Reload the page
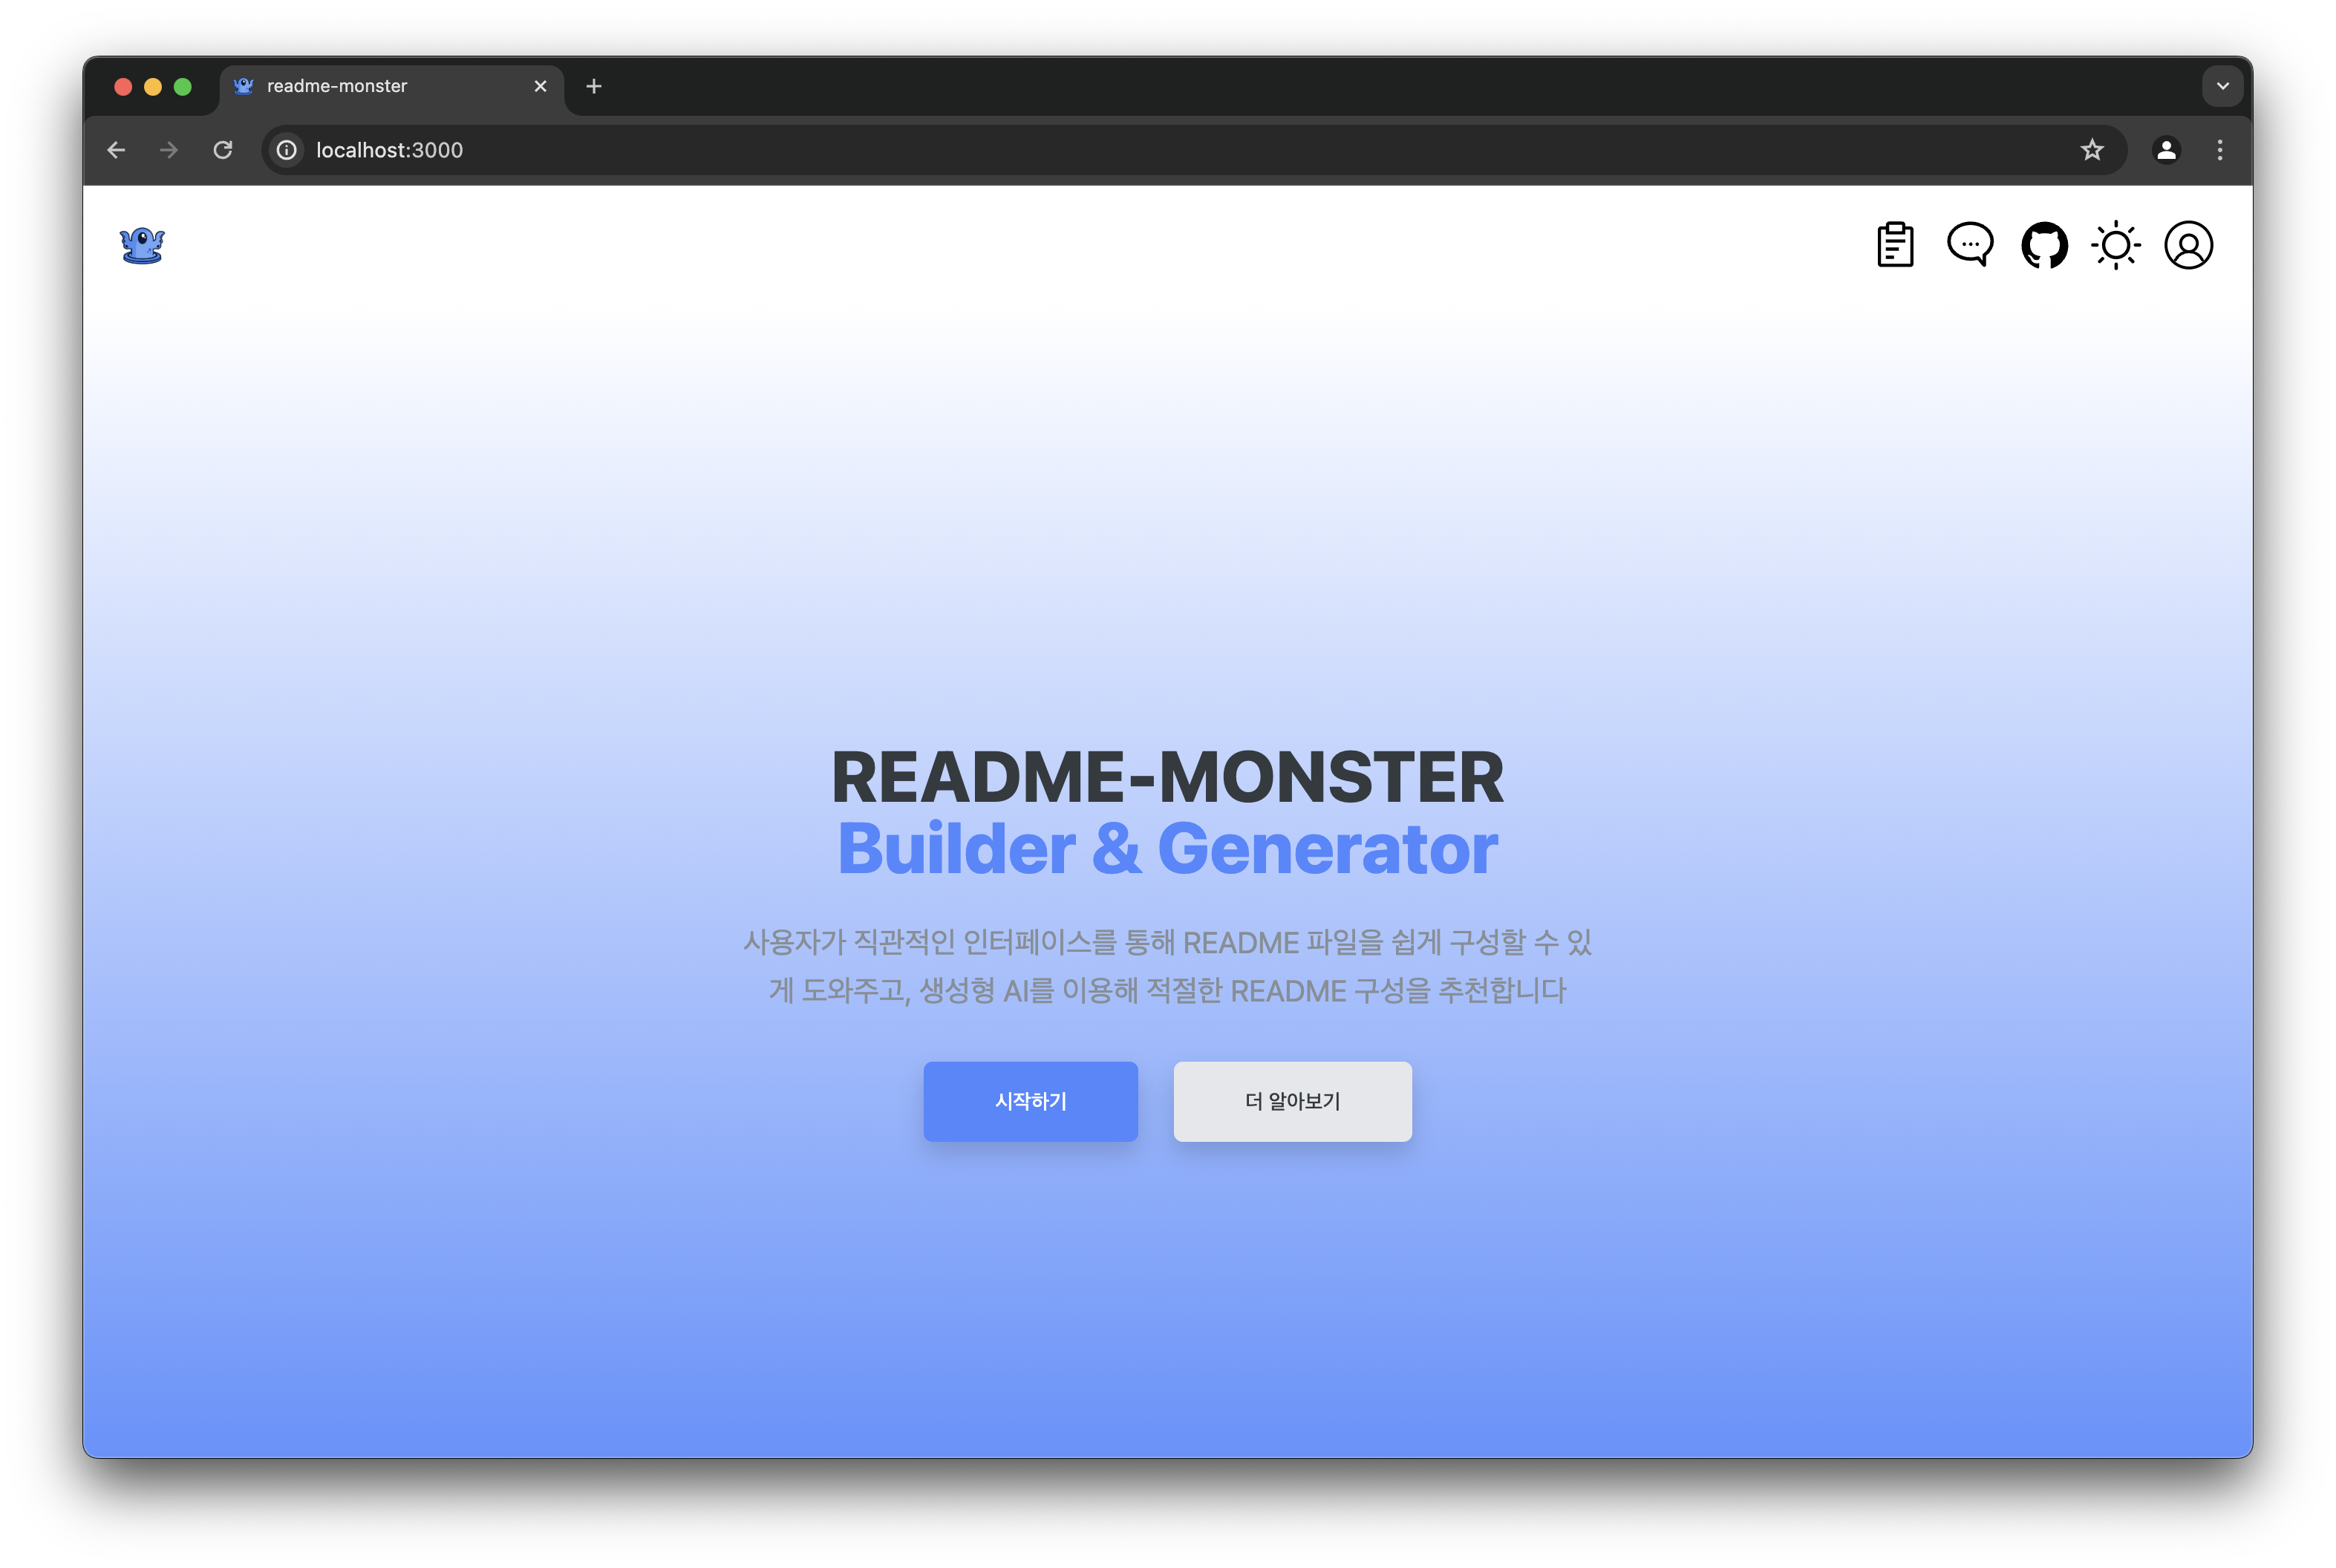This screenshot has height=1568, width=2336. 223,150
